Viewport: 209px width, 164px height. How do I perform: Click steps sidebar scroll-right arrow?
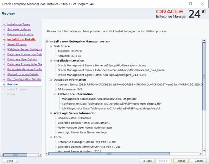pos(40,155)
